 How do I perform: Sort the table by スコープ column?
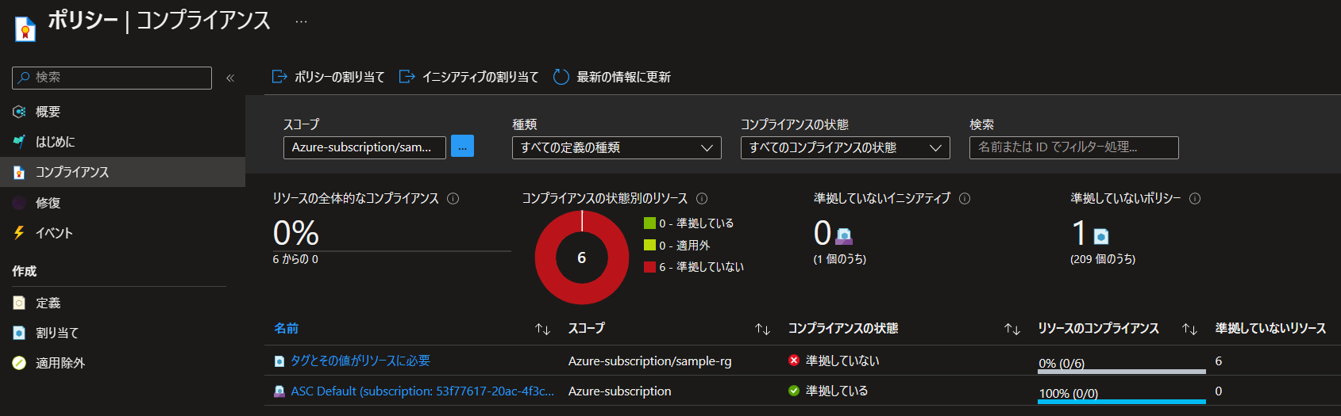(x=587, y=328)
